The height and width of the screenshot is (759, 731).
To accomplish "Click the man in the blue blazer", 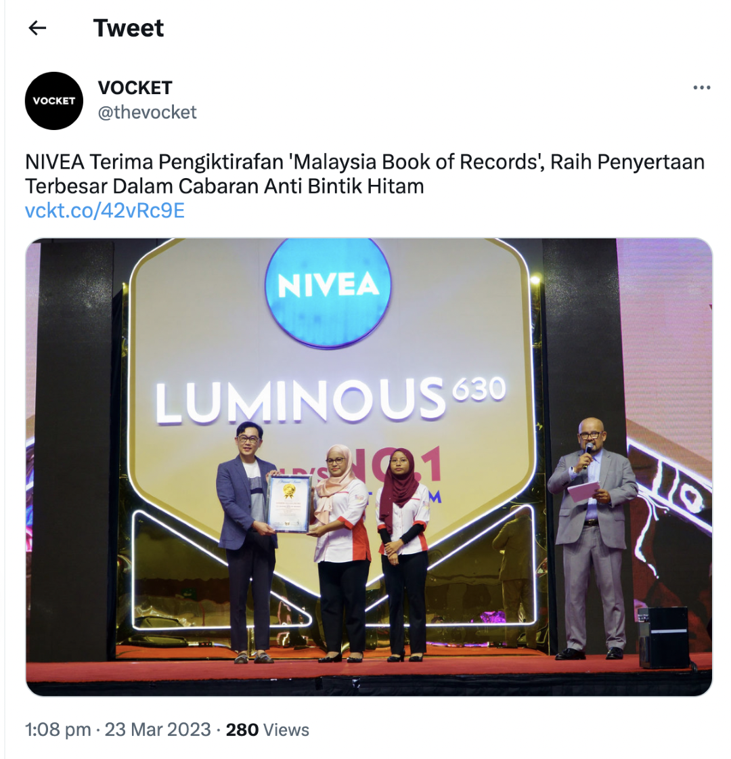I will click(x=248, y=542).
